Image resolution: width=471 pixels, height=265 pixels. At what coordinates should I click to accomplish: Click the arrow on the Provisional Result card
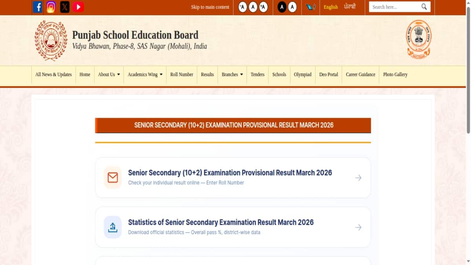[x=358, y=178]
